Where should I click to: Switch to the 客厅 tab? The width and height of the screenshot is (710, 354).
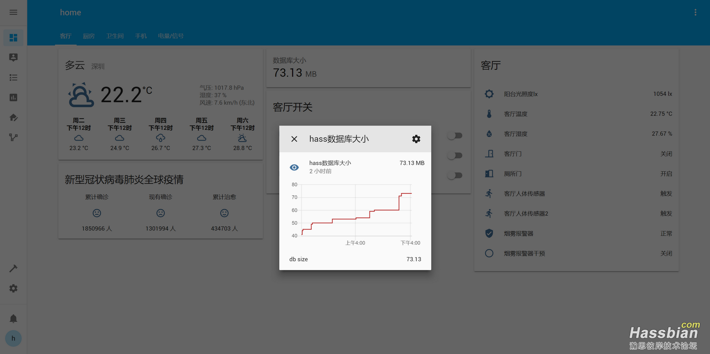pos(66,36)
